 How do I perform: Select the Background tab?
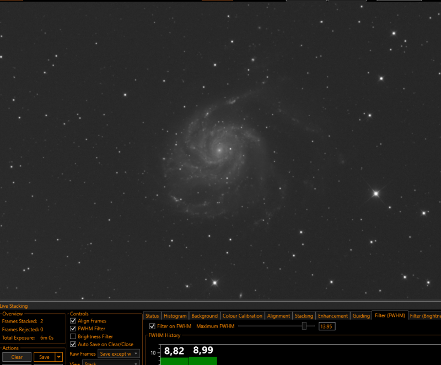click(x=205, y=316)
